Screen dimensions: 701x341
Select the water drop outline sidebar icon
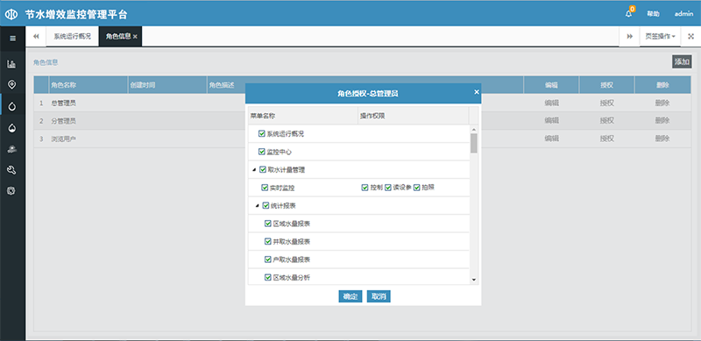pyautogui.click(x=11, y=106)
